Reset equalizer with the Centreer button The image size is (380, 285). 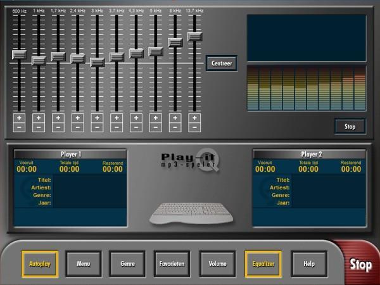point(222,63)
